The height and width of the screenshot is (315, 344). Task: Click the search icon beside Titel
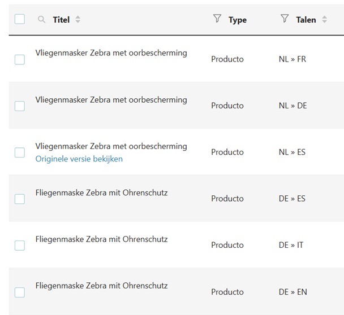tap(41, 20)
